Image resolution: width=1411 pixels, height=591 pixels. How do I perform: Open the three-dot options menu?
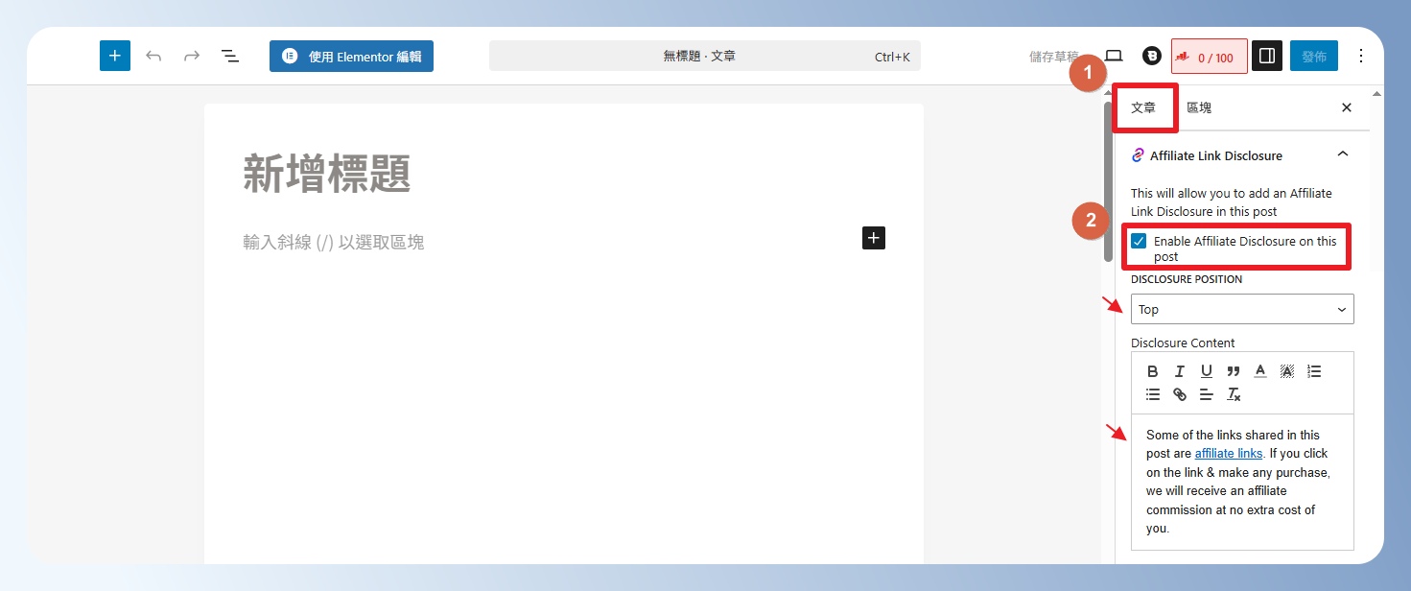pos(1360,57)
